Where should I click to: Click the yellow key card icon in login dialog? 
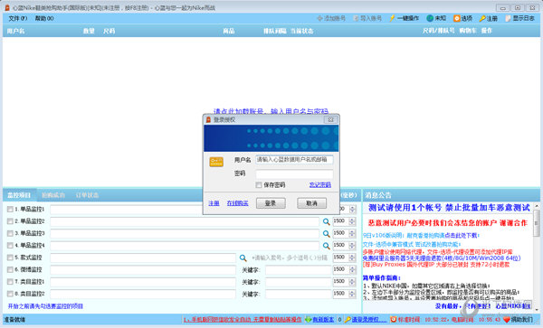coord(216,162)
